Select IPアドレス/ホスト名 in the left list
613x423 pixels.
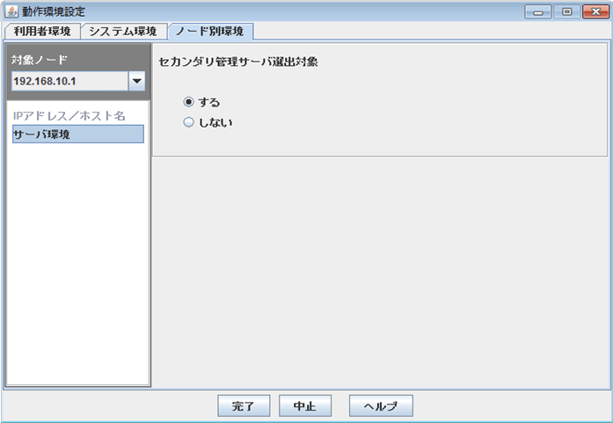point(69,116)
